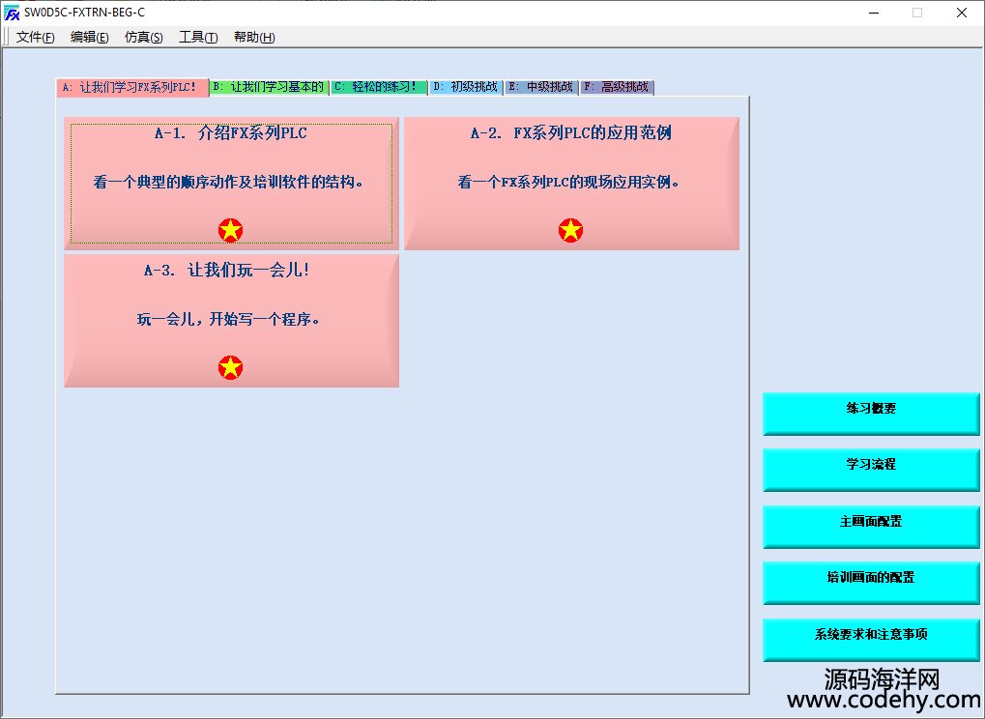Open lesson A-1 介绍FX系列PLC card

click(x=231, y=184)
